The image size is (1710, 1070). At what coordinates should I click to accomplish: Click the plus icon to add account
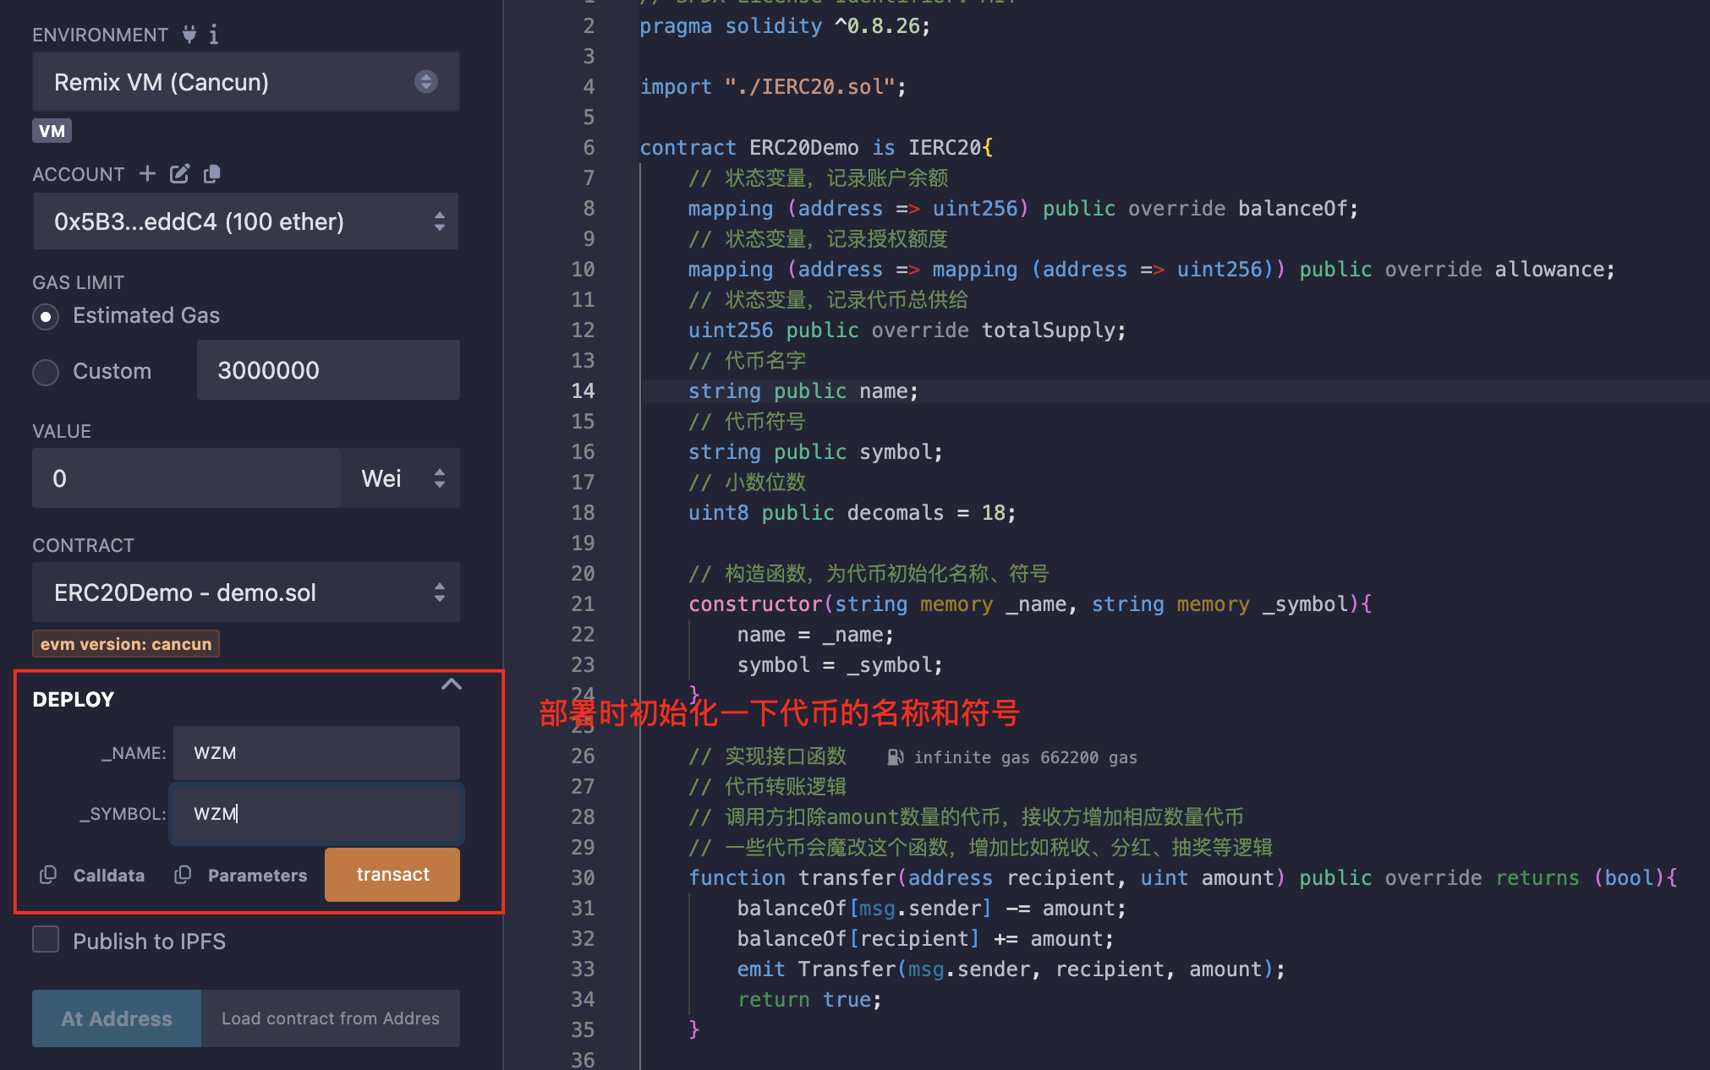(x=147, y=173)
